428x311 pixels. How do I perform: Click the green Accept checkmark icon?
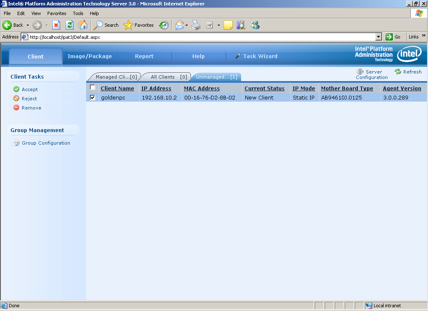point(16,89)
